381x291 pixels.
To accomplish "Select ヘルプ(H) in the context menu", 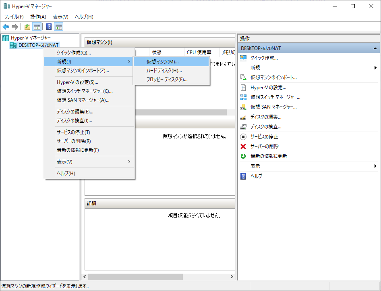I will [89, 174].
